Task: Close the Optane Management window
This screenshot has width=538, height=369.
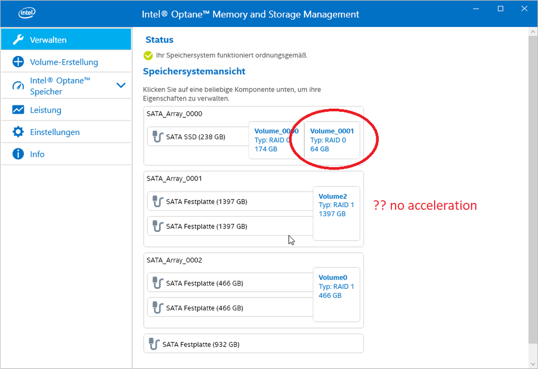Action: pyautogui.click(x=525, y=9)
